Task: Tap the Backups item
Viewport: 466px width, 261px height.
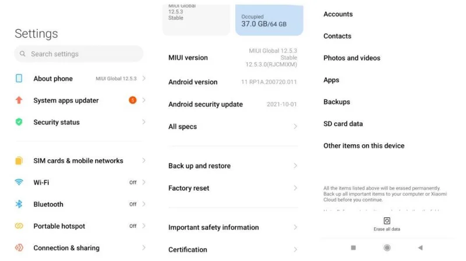Action: pos(337,102)
